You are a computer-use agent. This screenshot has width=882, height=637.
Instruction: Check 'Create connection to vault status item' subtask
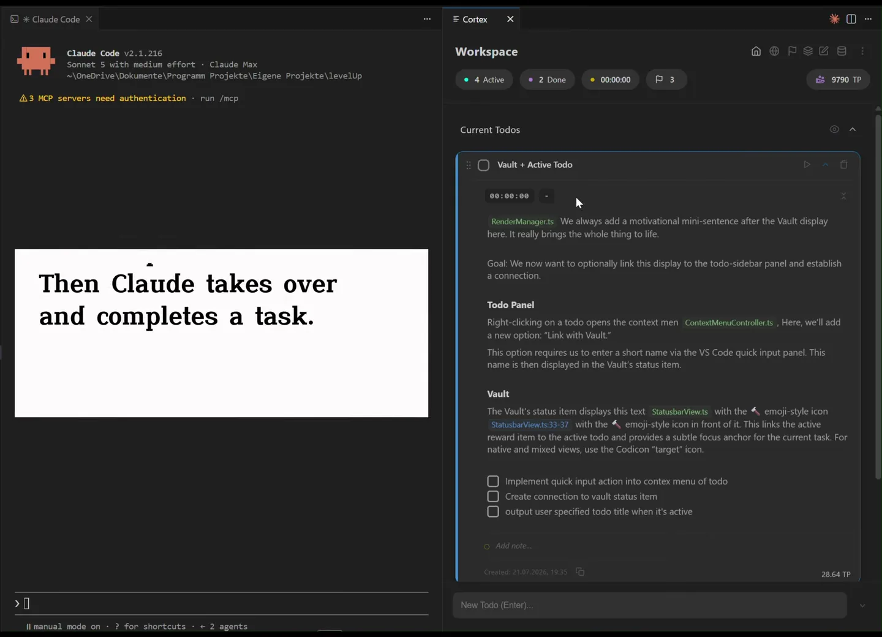pos(493,497)
